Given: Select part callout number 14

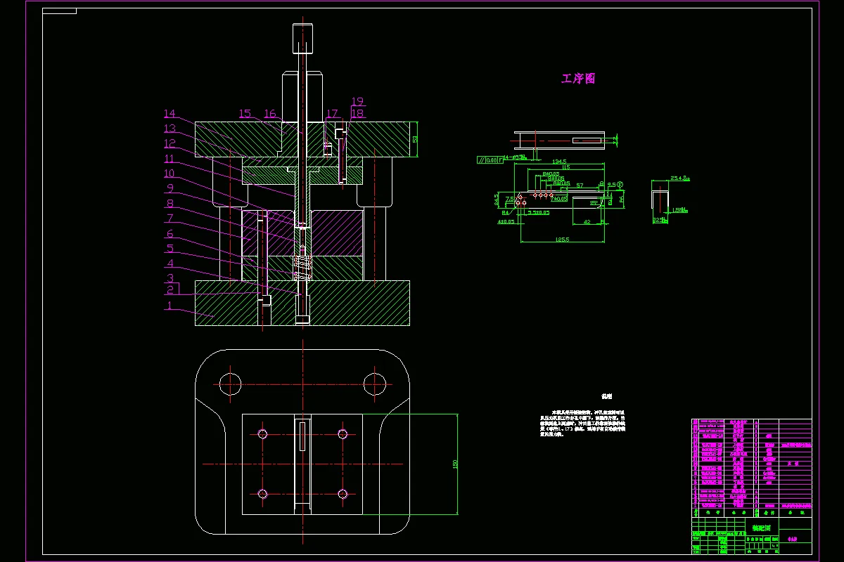Looking at the screenshot, I should click(170, 114).
